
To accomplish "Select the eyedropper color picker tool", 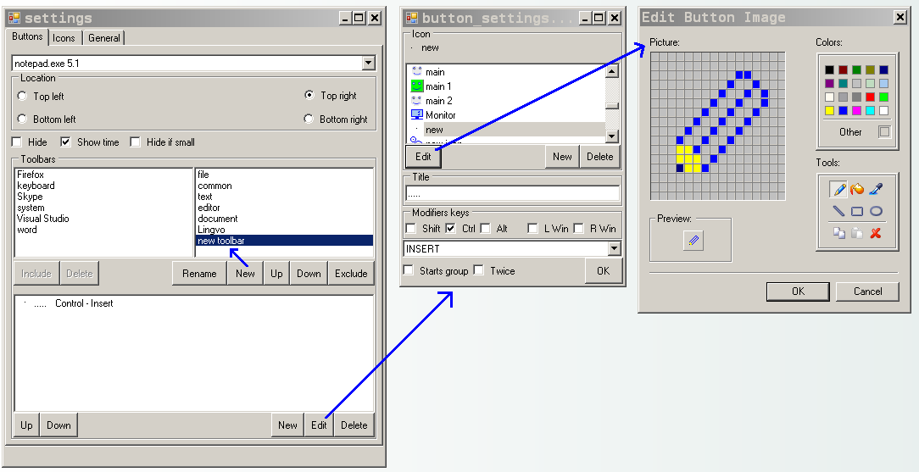I will pos(876,189).
